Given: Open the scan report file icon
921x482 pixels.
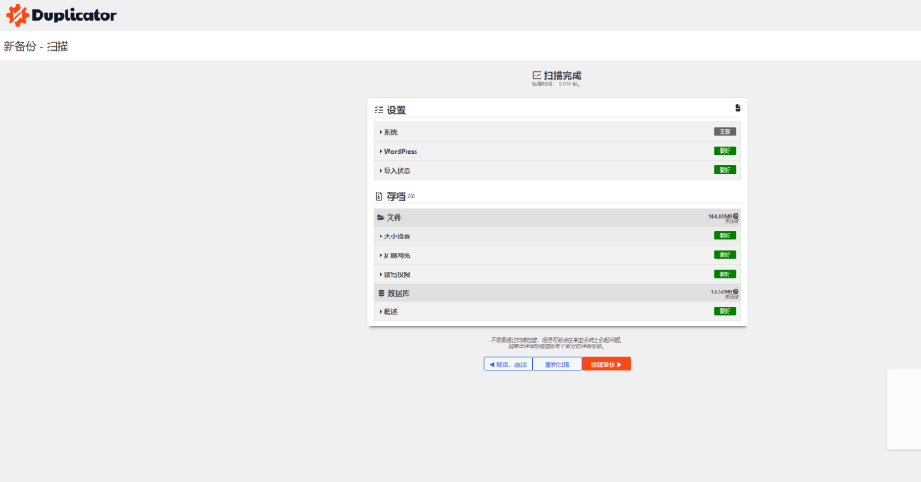Looking at the screenshot, I should click(738, 108).
